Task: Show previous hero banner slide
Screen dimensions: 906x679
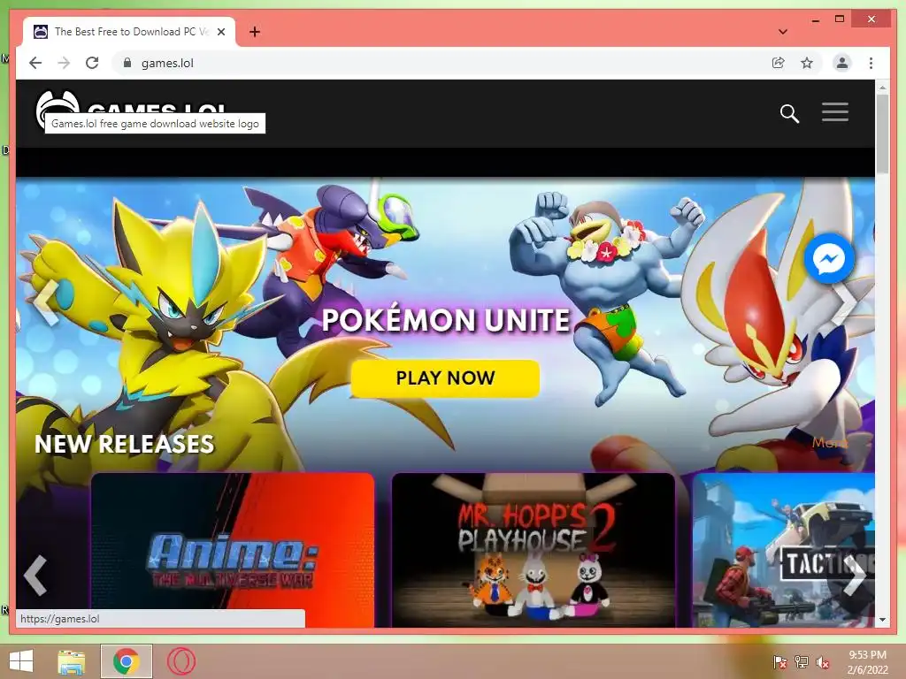Action: pyautogui.click(x=46, y=302)
